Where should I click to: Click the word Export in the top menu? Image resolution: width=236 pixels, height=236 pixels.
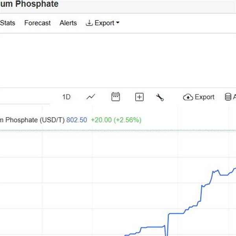(x=104, y=23)
